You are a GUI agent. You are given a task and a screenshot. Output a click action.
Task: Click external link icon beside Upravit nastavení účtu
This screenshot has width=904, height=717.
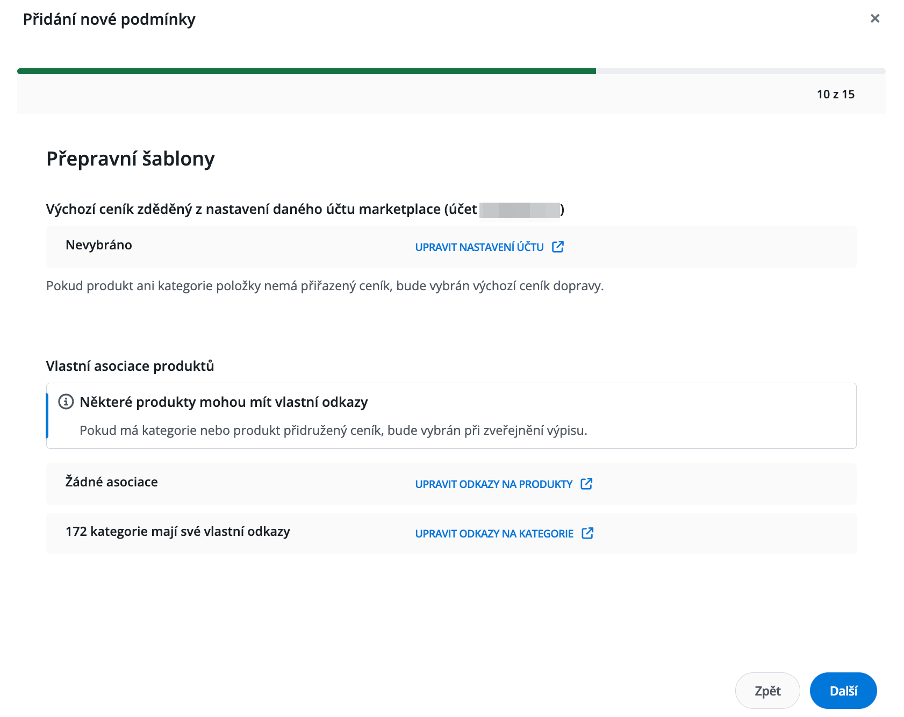click(558, 247)
